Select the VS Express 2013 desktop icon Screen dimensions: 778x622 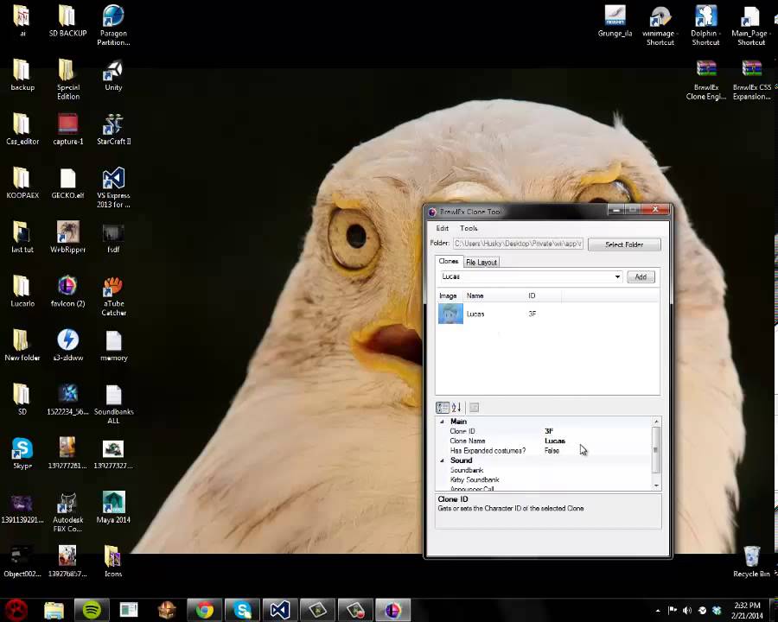113,188
